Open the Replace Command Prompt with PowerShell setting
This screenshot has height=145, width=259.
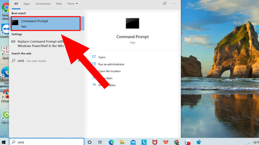[40, 43]
